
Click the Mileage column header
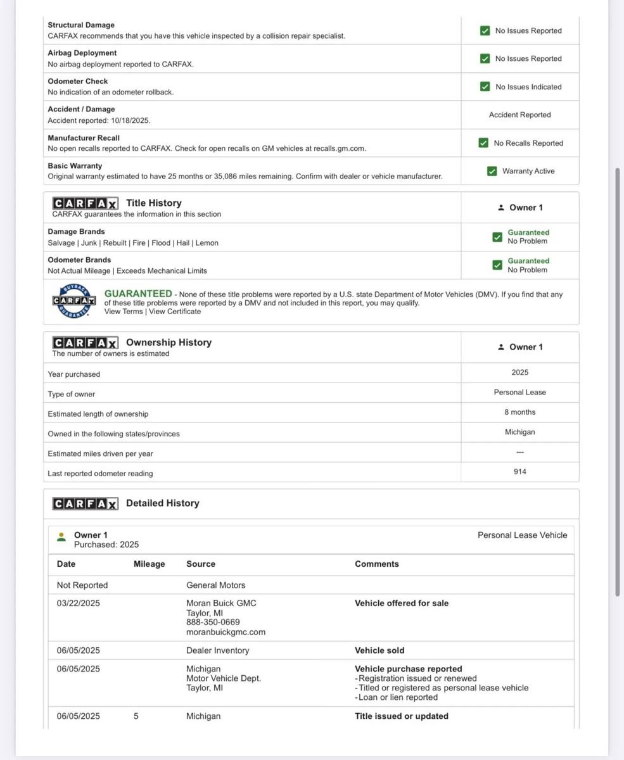tap(150, 564)
